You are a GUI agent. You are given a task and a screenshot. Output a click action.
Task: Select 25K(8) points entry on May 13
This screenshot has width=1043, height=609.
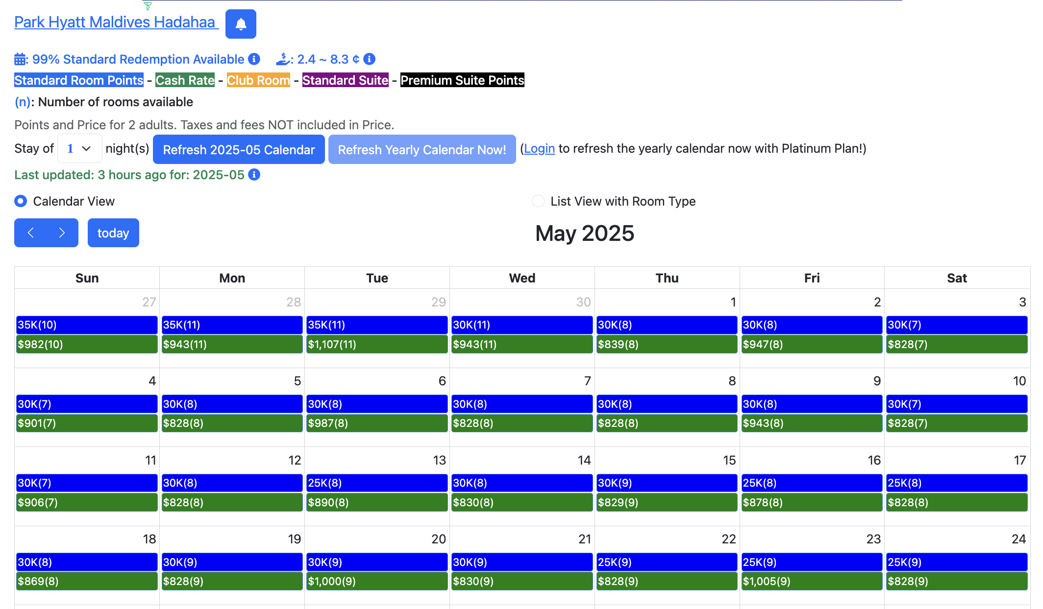tap(377, 483)
